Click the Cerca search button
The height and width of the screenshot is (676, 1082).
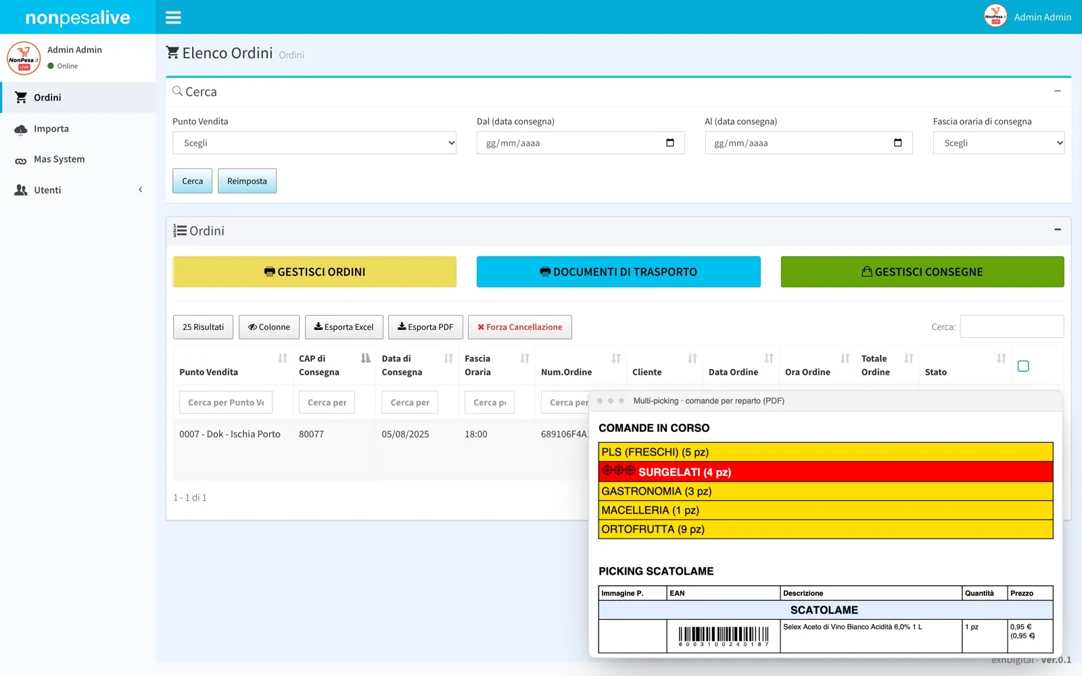click(x=192, y=181)
